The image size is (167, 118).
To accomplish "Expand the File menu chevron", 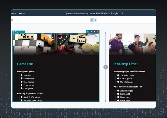I will click(15, 14).
